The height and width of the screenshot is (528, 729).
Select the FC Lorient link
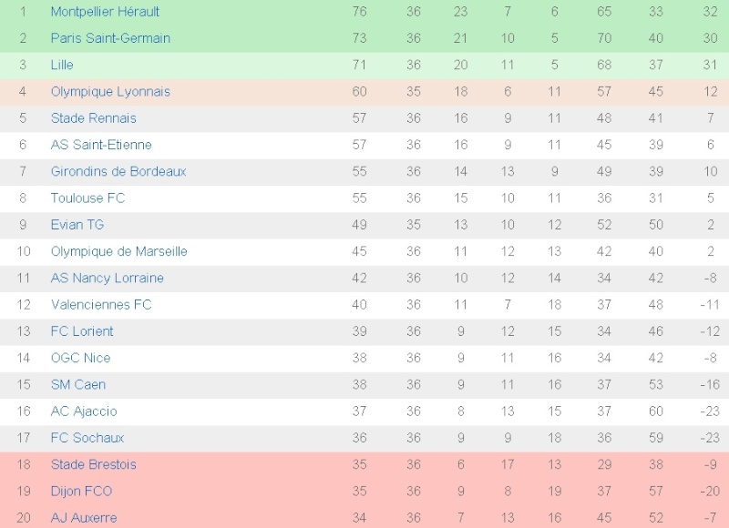coord(82,331)
